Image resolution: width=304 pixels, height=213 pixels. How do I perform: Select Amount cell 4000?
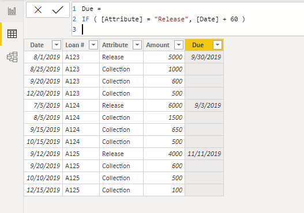coord(164,154)
